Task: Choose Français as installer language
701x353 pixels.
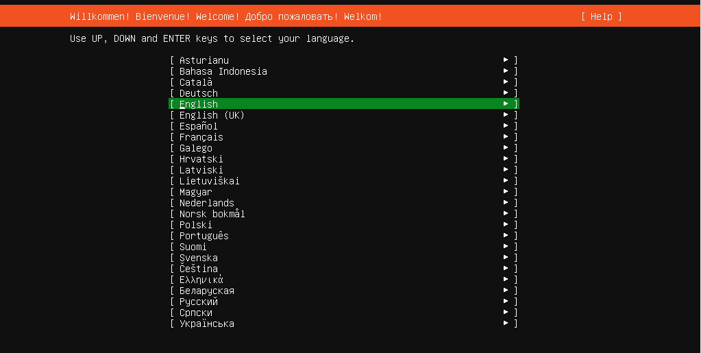Action: pyautogui.click(x=201, y=137)
